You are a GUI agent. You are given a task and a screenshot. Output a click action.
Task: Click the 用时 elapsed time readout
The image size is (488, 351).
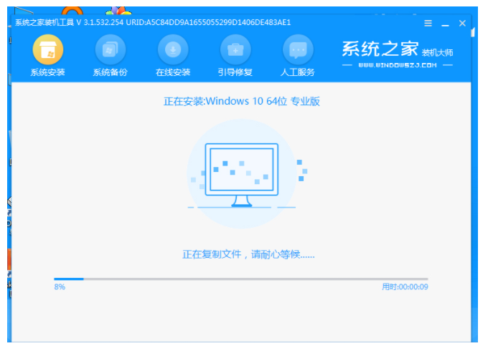(x=405, y=287)
